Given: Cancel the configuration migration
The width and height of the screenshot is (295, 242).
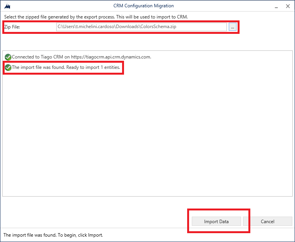Looking at the screenshot, I should [x=267, y=221].
